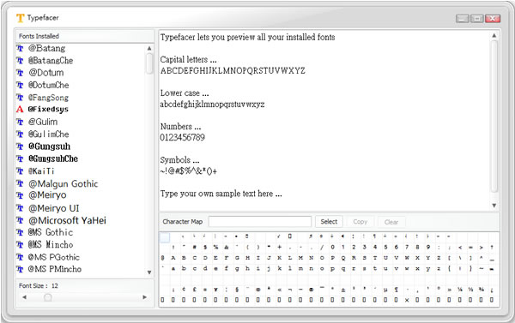515x323 pixels.
Task: Choose the @MS PGothic font
Action: (54, 257)
